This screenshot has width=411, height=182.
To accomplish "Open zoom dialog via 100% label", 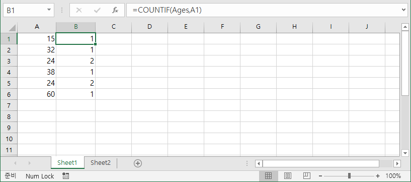I will click(393, 176).
